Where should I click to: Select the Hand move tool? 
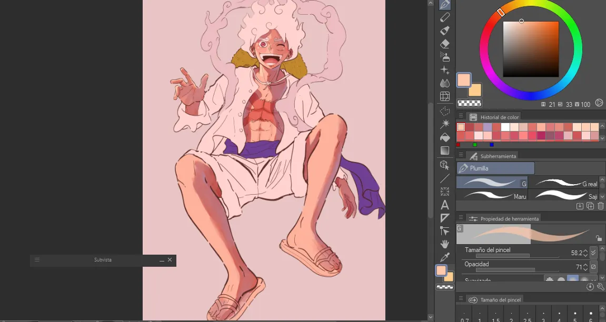click(445, 244)
